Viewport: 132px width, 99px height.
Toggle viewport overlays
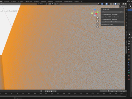click(x=107, y=4)
